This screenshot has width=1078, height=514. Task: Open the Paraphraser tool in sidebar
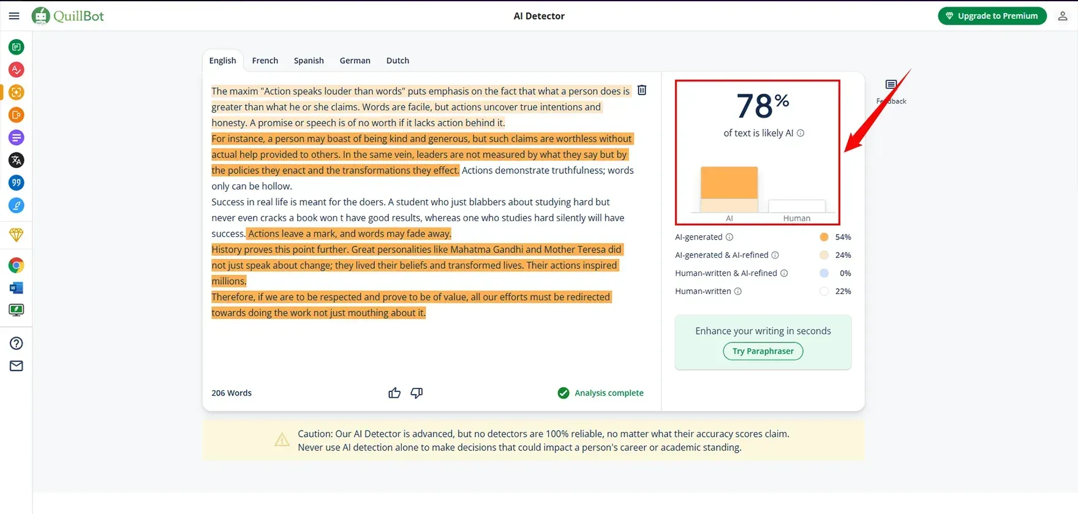tap(17, 47)
